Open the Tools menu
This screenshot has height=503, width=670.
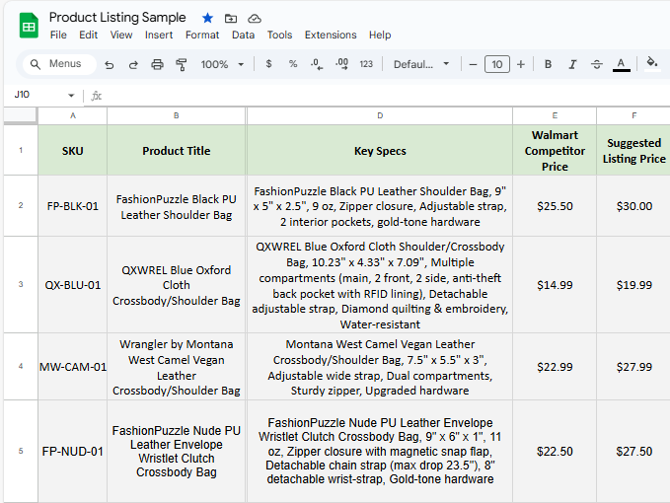click(279, 36)
